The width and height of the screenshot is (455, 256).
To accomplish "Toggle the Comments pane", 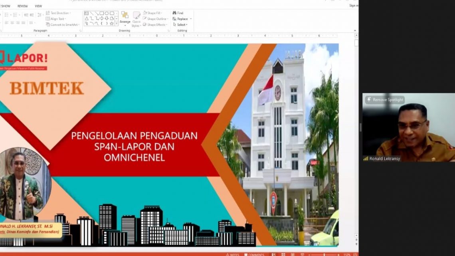I will [254, 254].
